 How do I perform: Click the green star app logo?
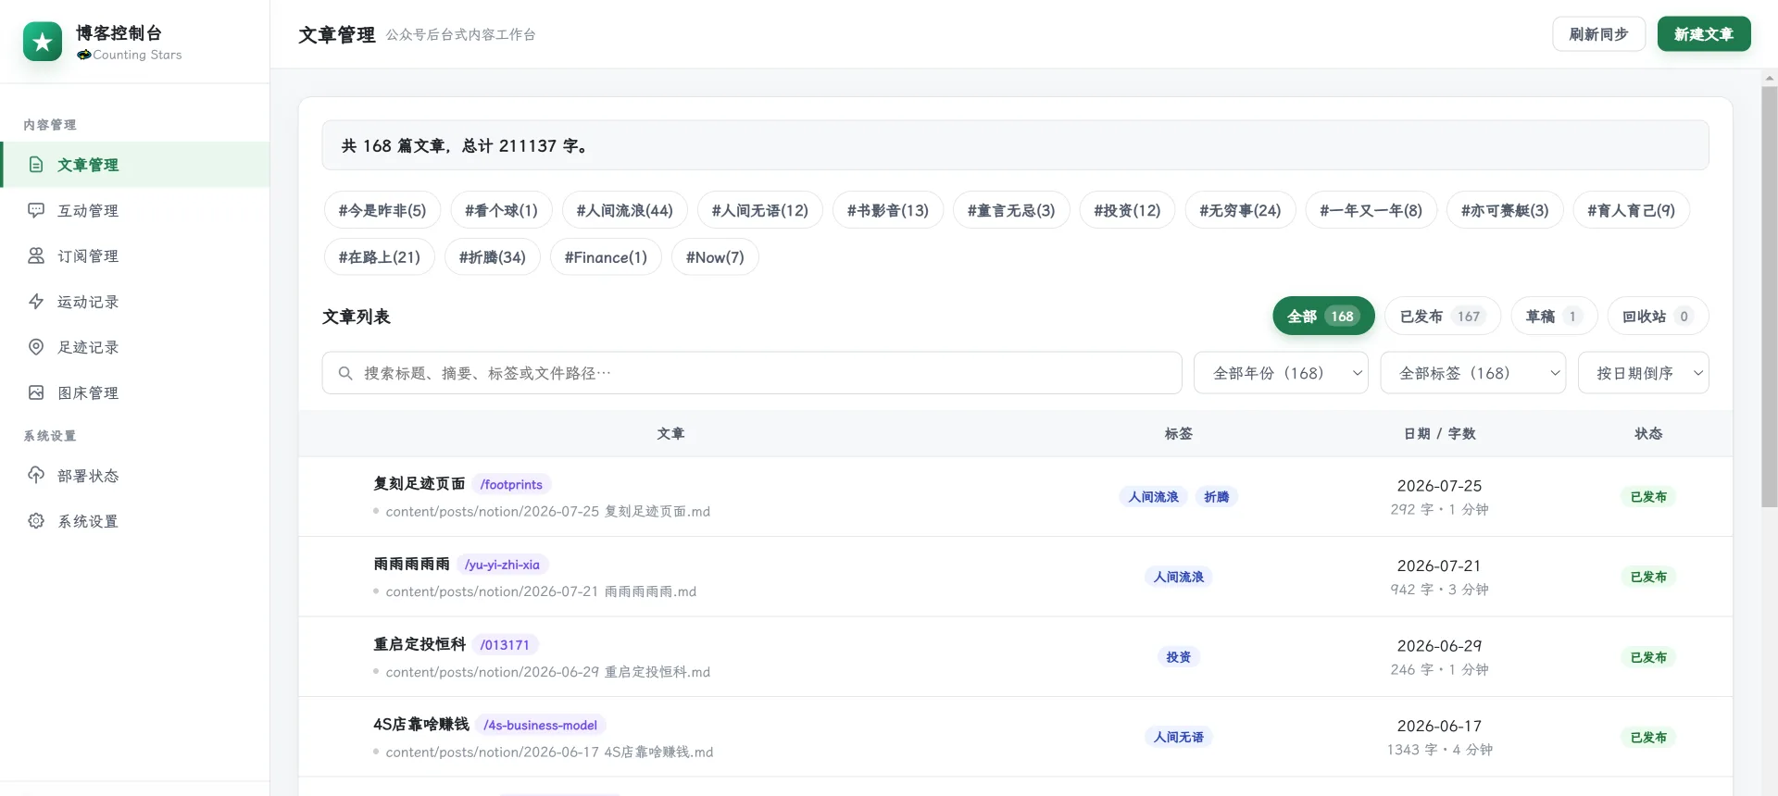click(43, 42)
